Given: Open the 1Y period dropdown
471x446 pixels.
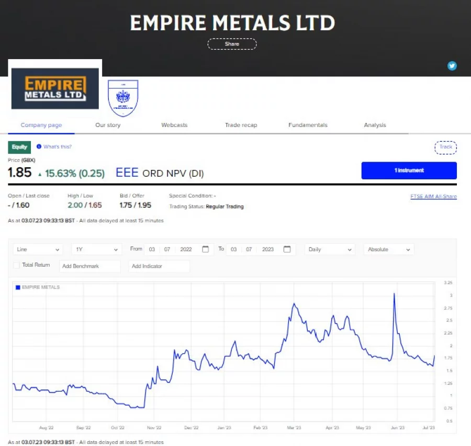Looking at the screenshot, I should [96, 249].
